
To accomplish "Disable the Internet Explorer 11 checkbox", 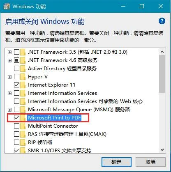I will click(x=17, y=85).
